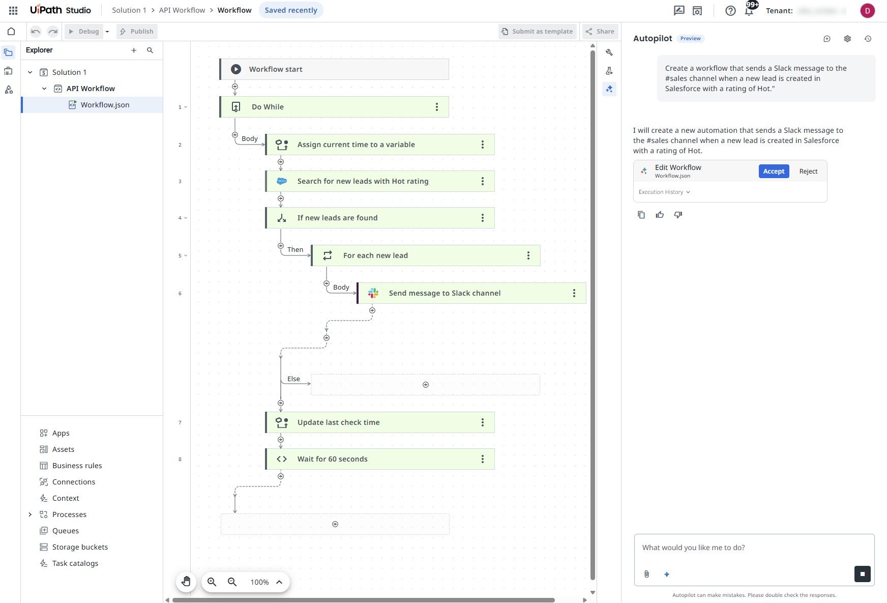
Task: Open the feedback chat icon
Action: tap(678, 10)
